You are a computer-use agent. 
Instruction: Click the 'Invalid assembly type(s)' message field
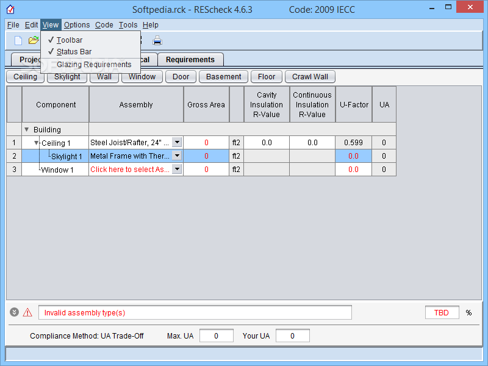[x=195, y=312]
